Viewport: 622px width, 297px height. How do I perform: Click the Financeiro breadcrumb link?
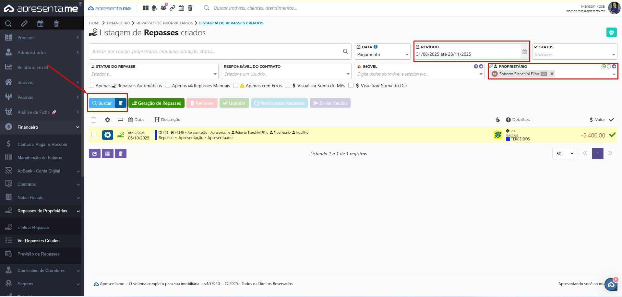[118, 23]
